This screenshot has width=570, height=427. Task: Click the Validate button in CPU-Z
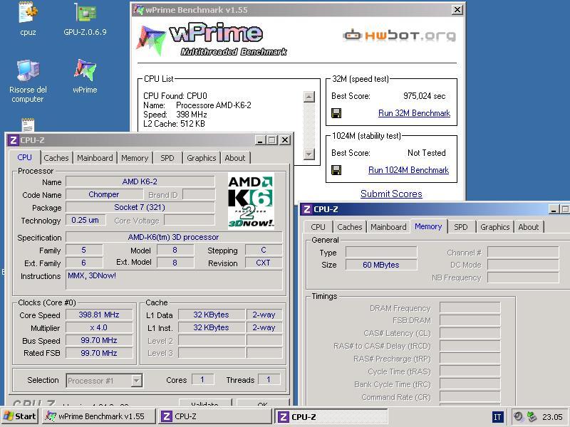205,403
